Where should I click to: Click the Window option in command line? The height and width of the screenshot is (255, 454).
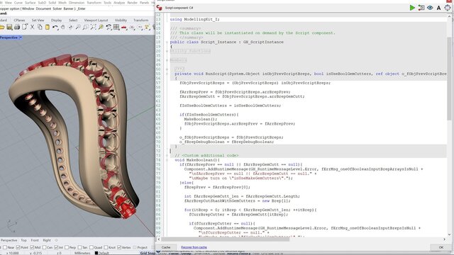(x=28, y=8)
